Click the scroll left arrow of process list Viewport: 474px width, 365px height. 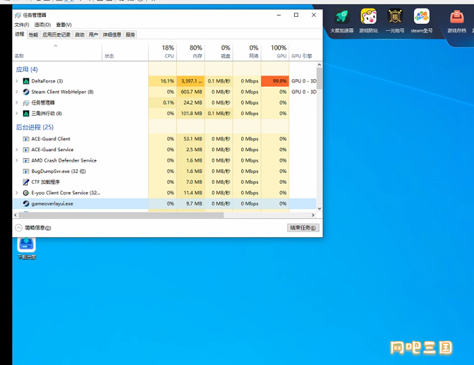coord(16,215)
